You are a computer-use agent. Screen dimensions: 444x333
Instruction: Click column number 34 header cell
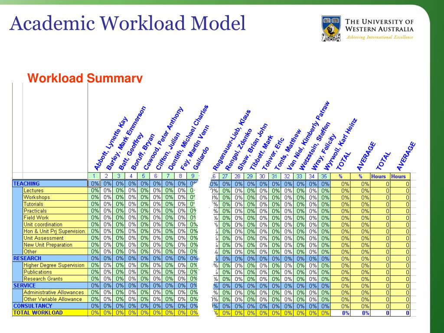(x=311, y=176)
